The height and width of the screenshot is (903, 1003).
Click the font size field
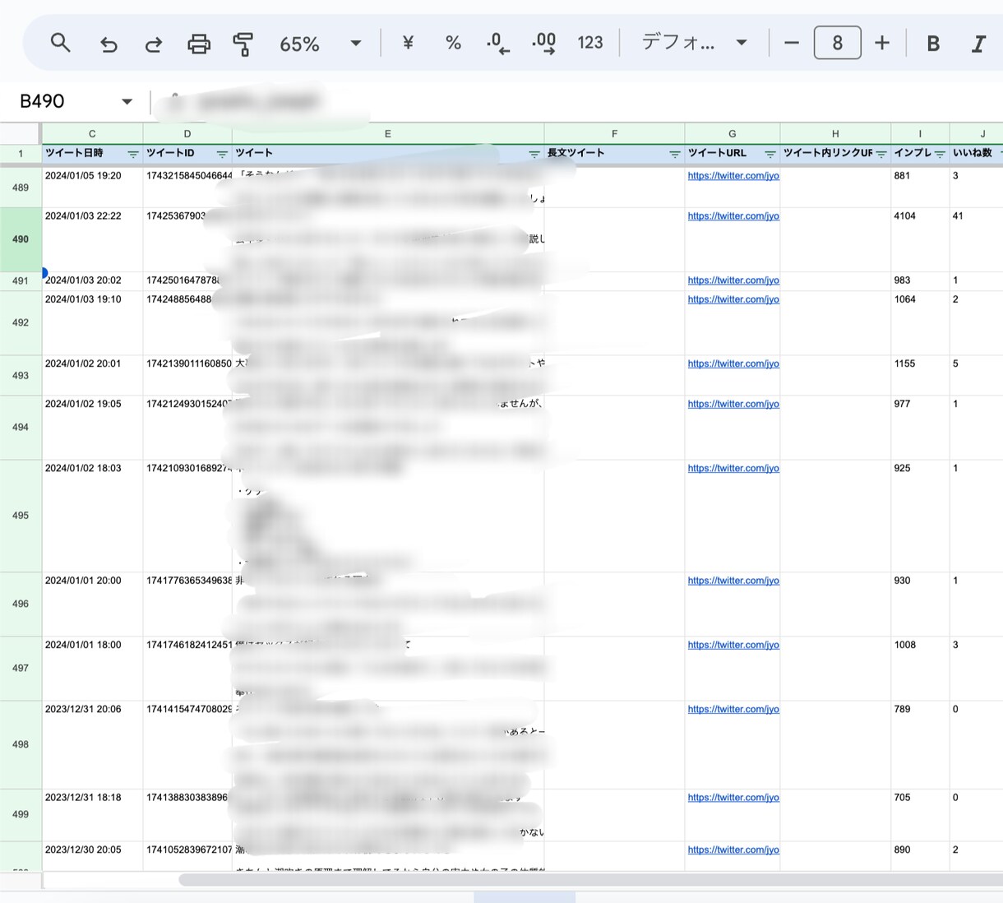[837, 43]
